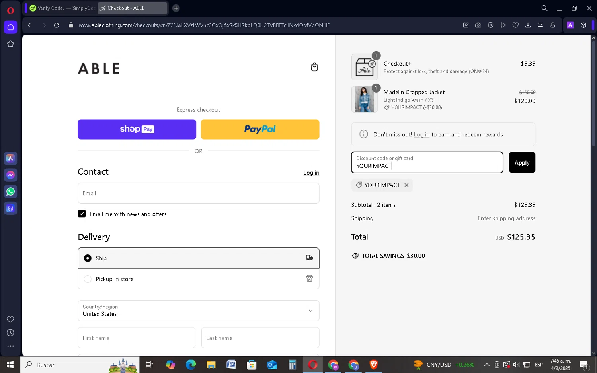Pay with PayPal express button
The width and height of the screenshot is (597, 373).
pos(260,129)
